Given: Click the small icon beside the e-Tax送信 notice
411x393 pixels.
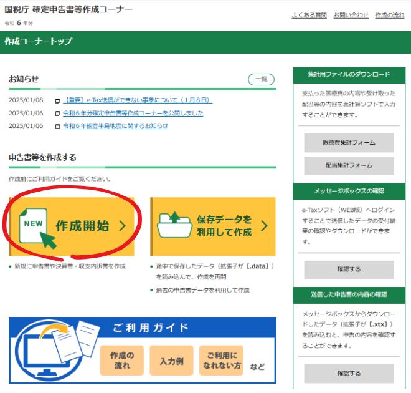Looking at the screenshot, I should pyautogui.click(x=57, y=100).
